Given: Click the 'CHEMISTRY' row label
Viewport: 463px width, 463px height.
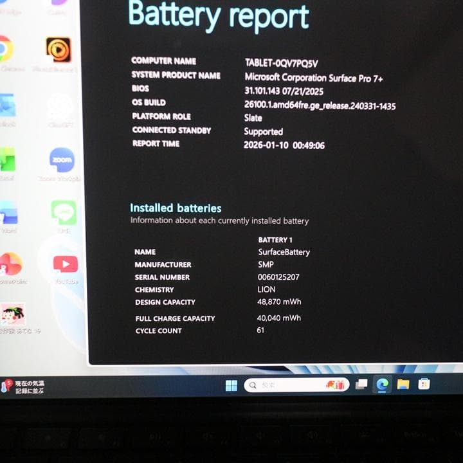Looking at the screenshot, I should coord(154,290).
